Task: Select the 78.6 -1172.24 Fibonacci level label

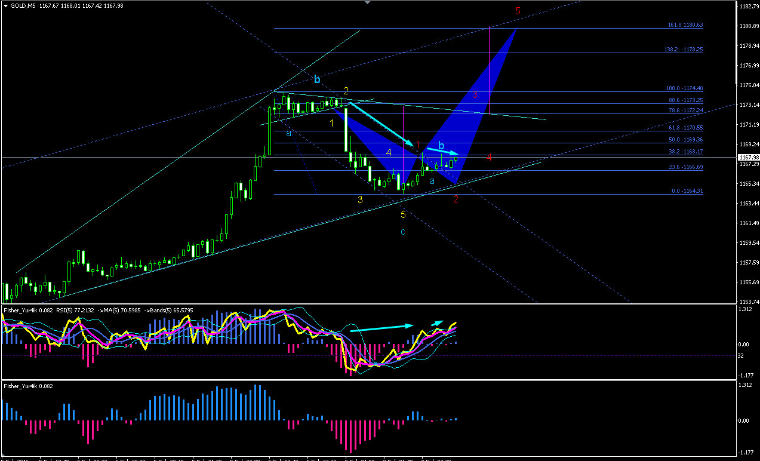Action: (685, 110)
